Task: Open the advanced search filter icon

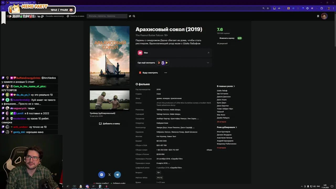Action: [x=130, y=16]
